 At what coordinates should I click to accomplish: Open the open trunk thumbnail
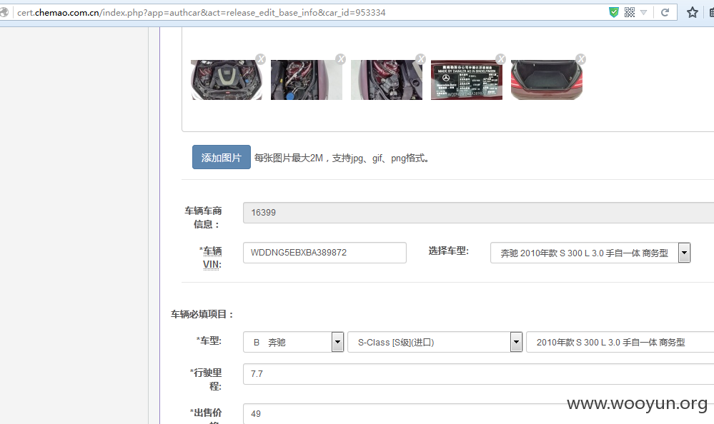(547, 80)
